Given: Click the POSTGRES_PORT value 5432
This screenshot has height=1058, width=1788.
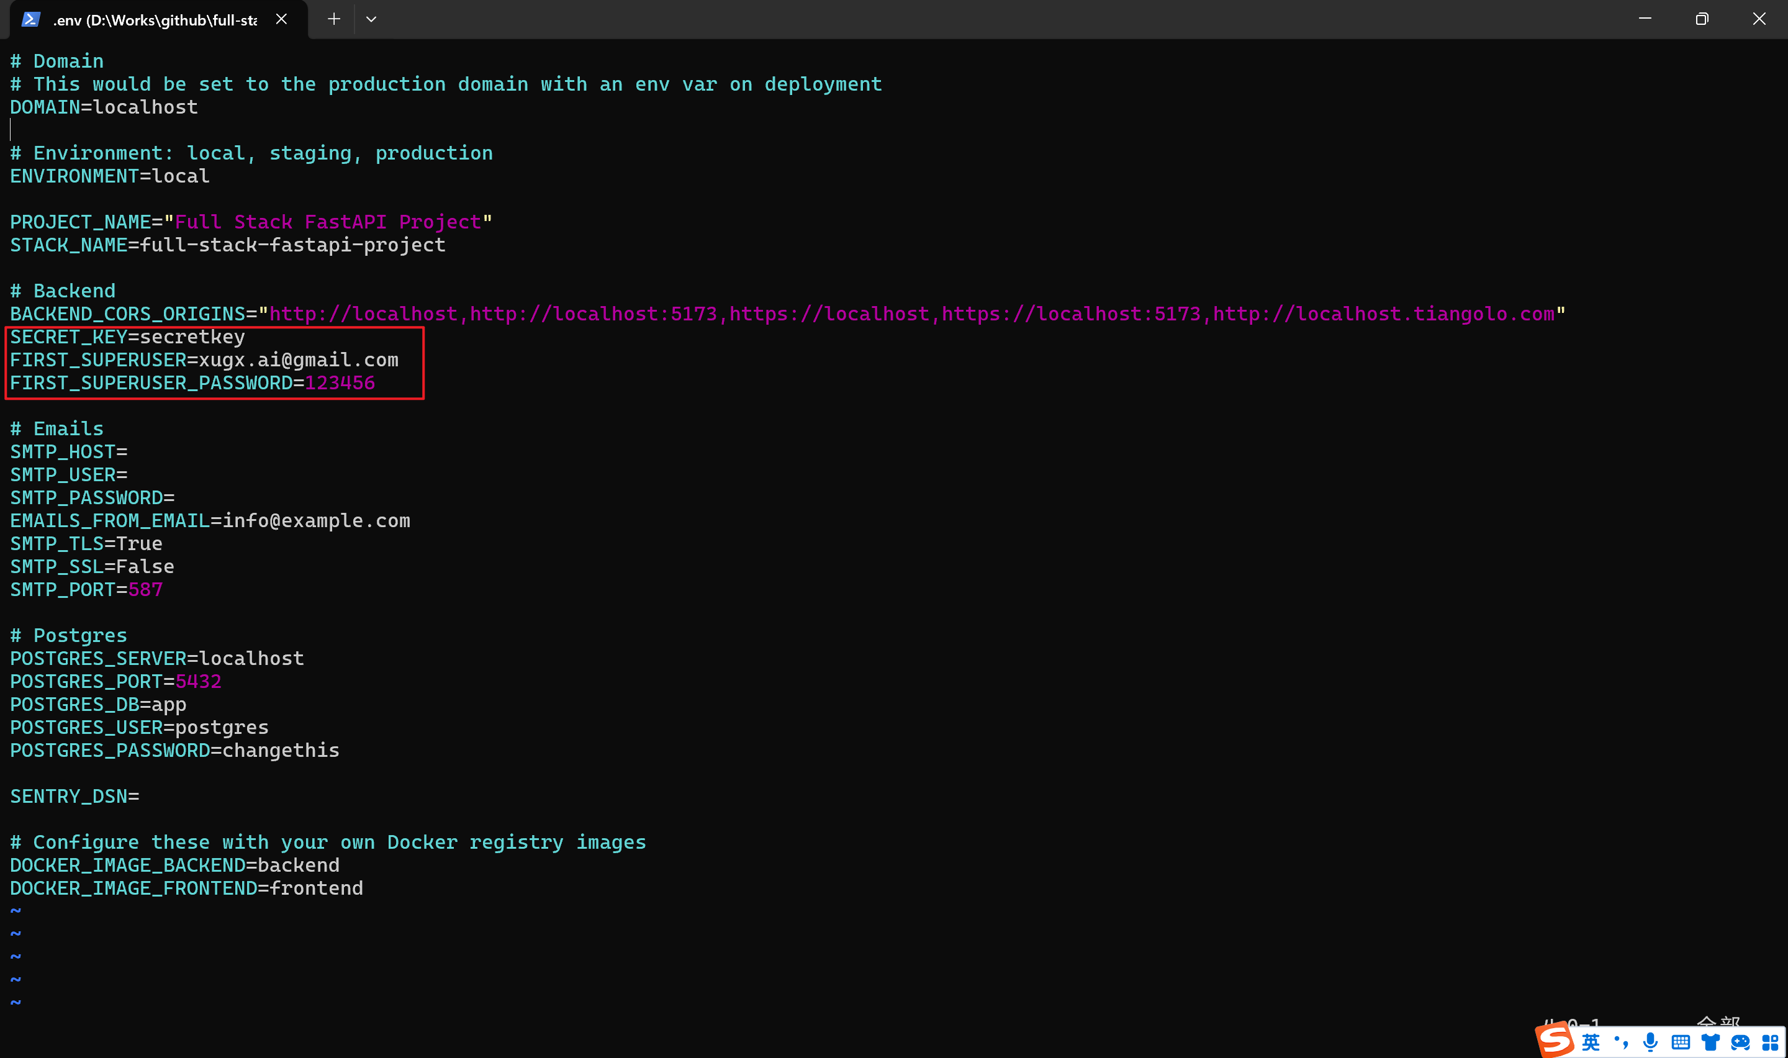Looking at the screenshot, I should click(x=198, y=682).
